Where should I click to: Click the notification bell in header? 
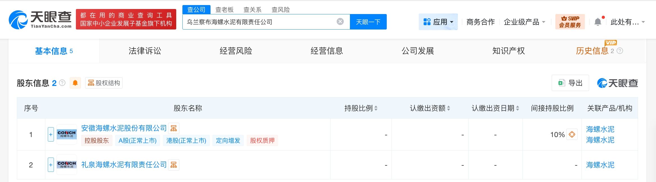click(x=598, y=22)
